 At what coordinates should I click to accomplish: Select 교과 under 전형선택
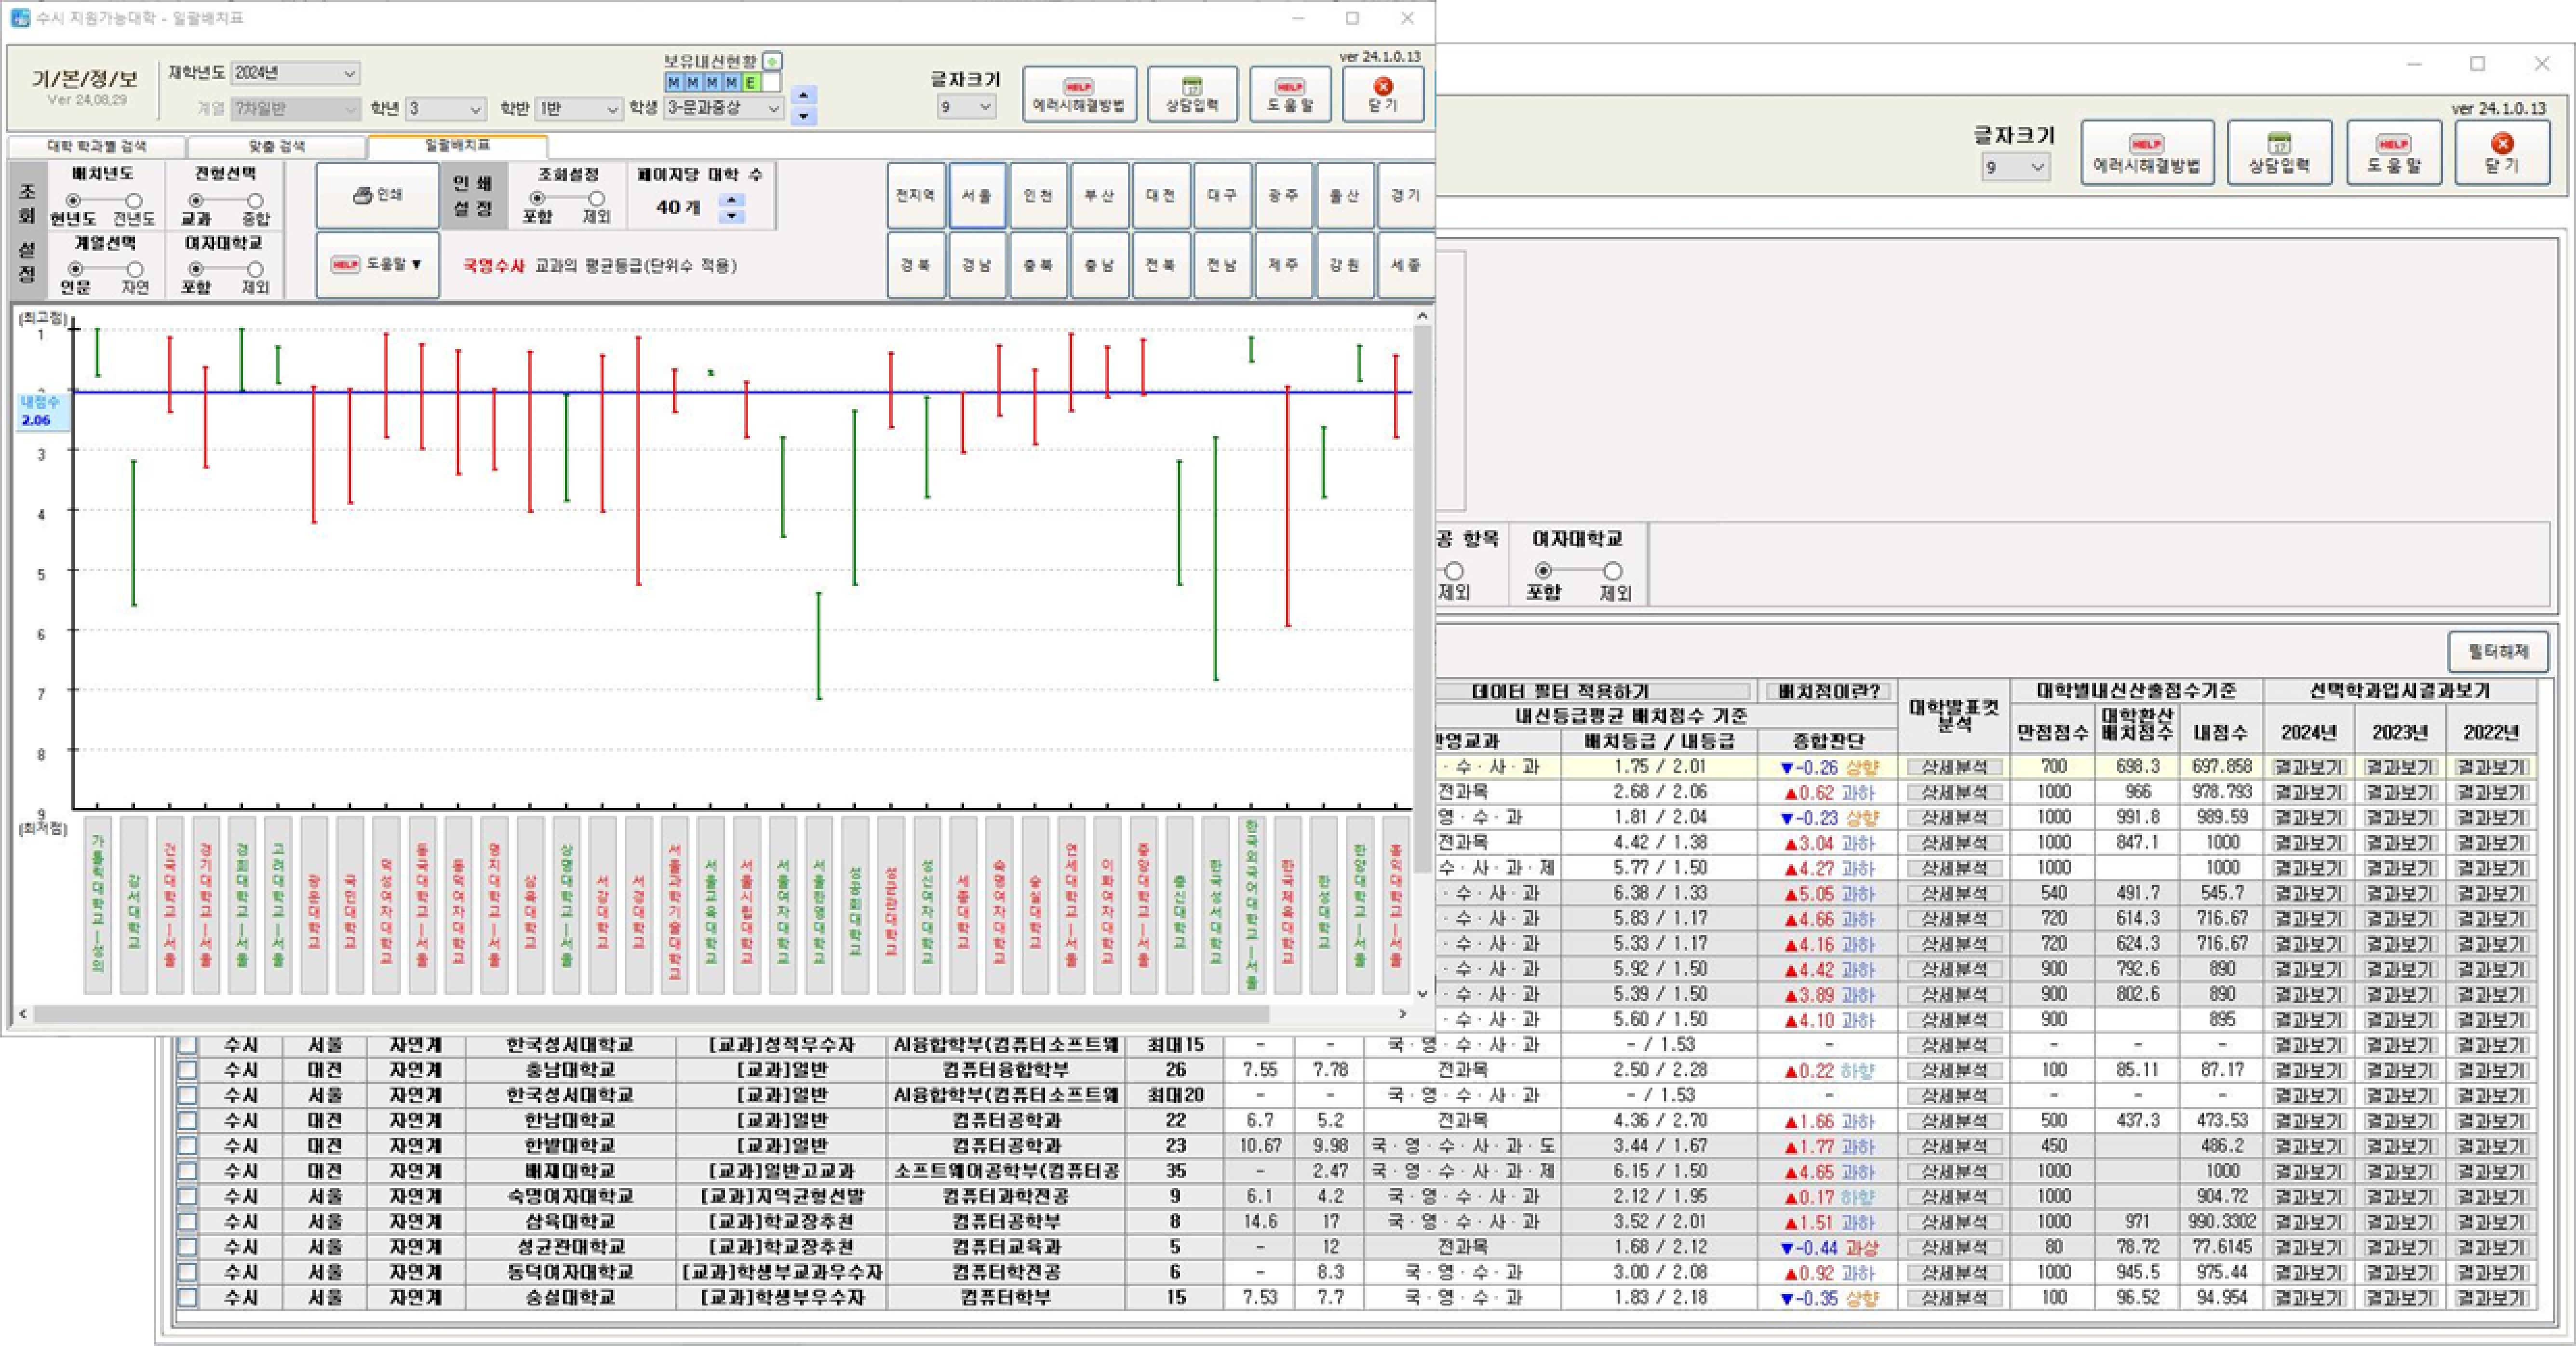(x=196, y=201)
